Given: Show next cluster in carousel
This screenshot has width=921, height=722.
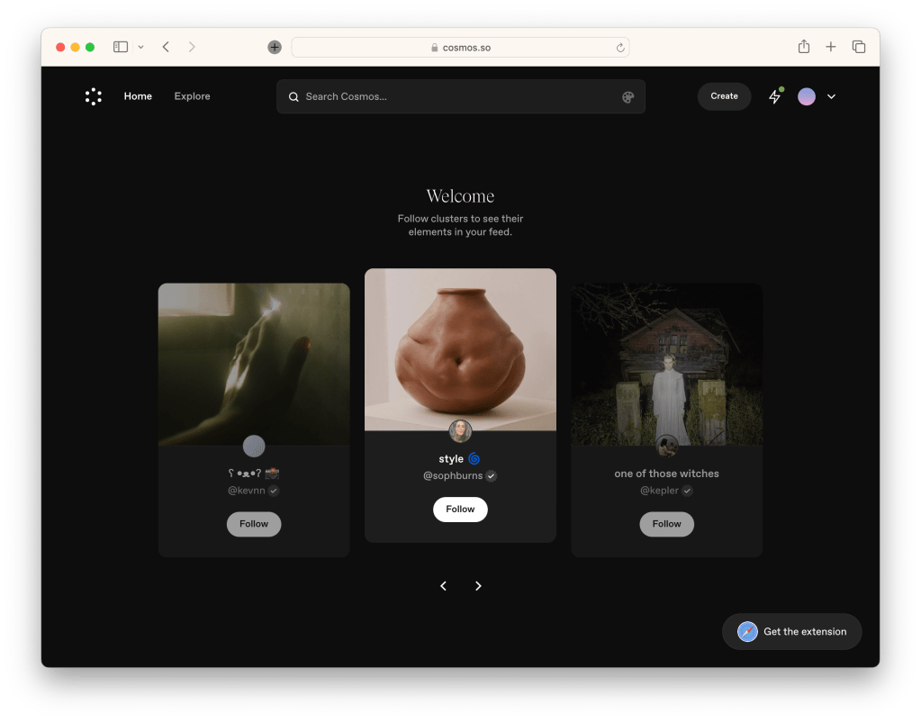Looking at the screenshot, I should tap(478, 586).
